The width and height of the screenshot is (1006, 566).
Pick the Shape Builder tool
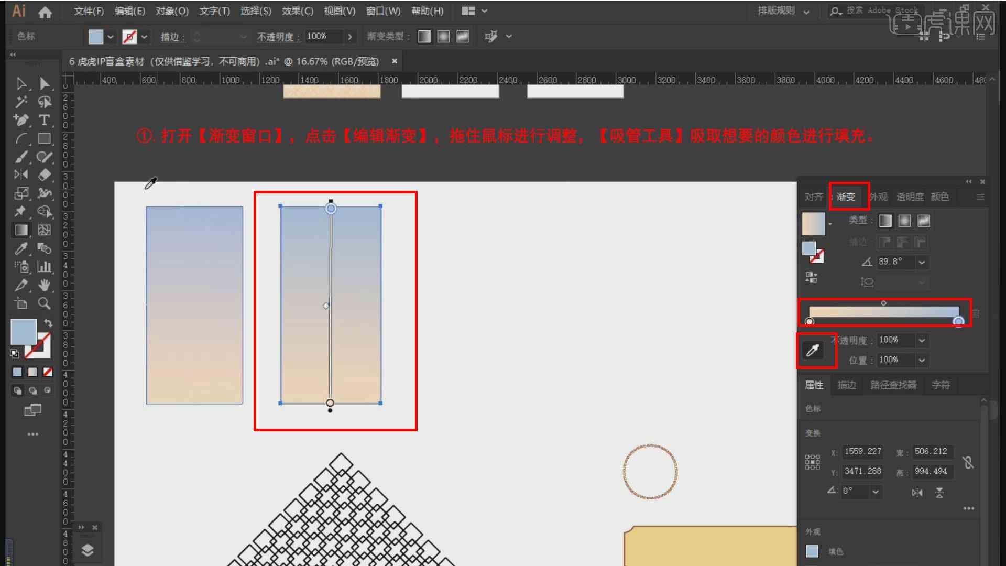[x=45, y=211]
